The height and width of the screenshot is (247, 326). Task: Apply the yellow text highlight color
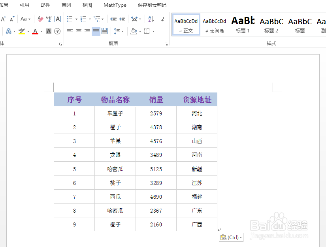click(x=22, y=31)
